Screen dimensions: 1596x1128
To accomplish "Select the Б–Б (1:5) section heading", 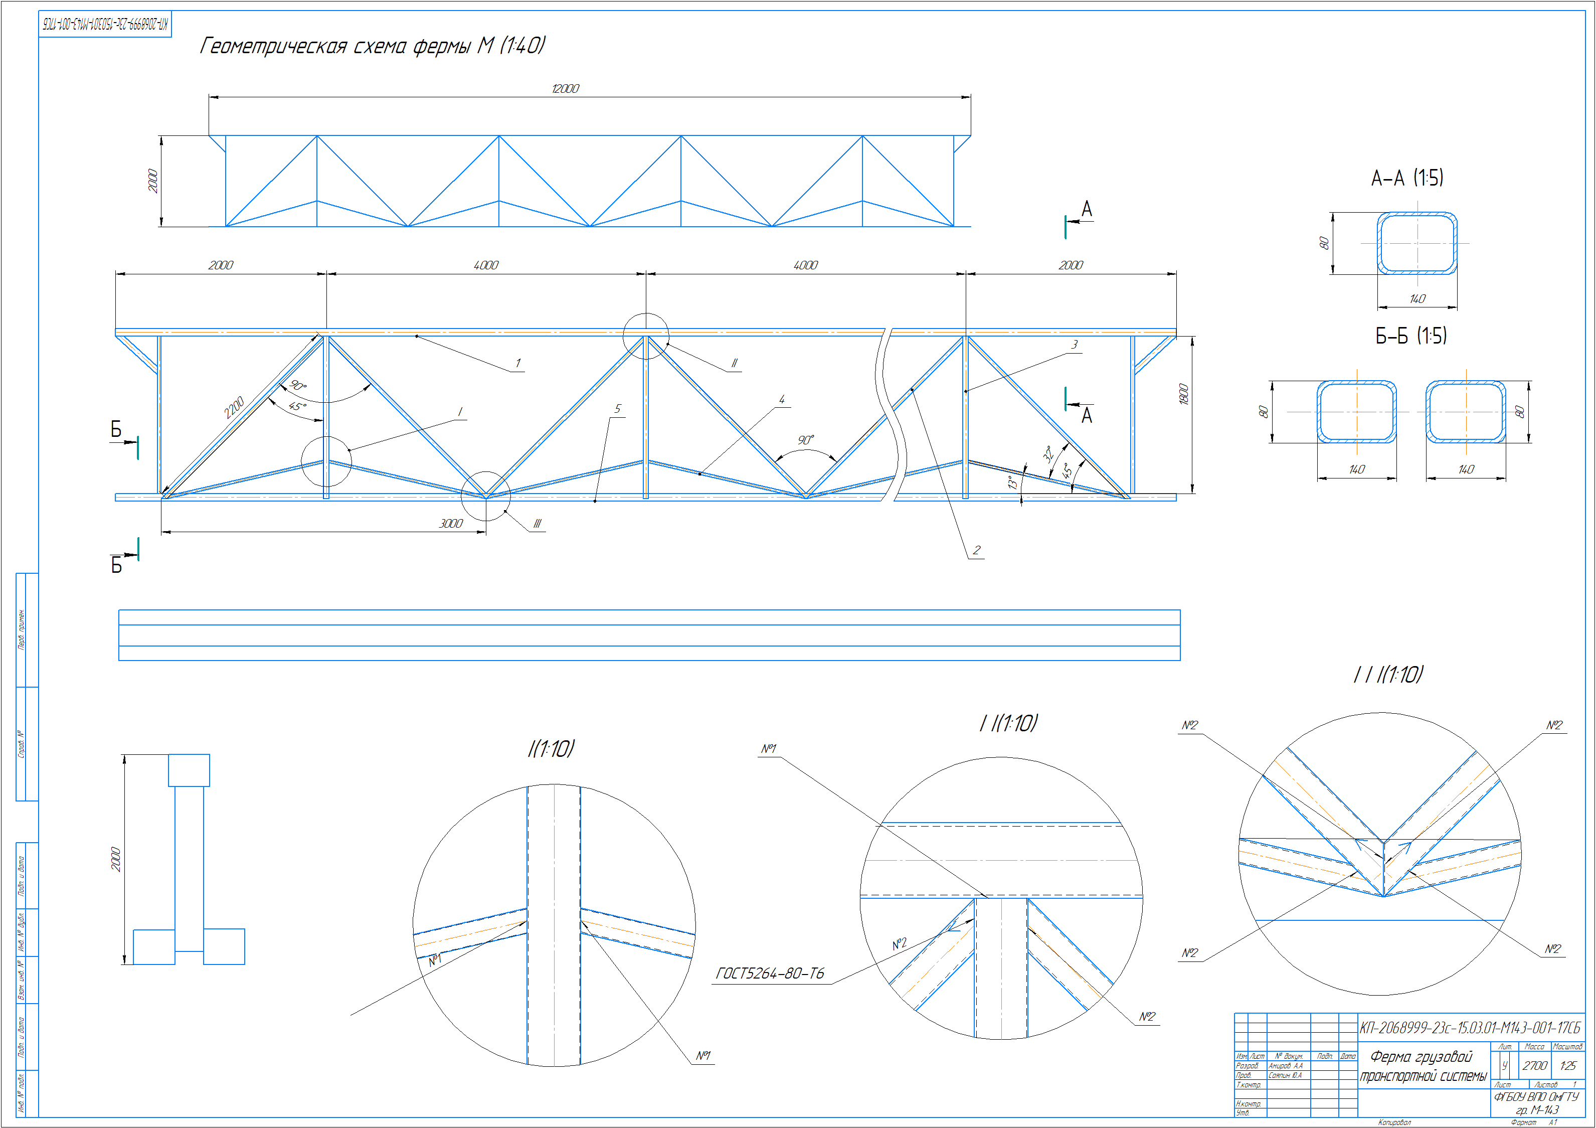I will tap(1410, 336).
